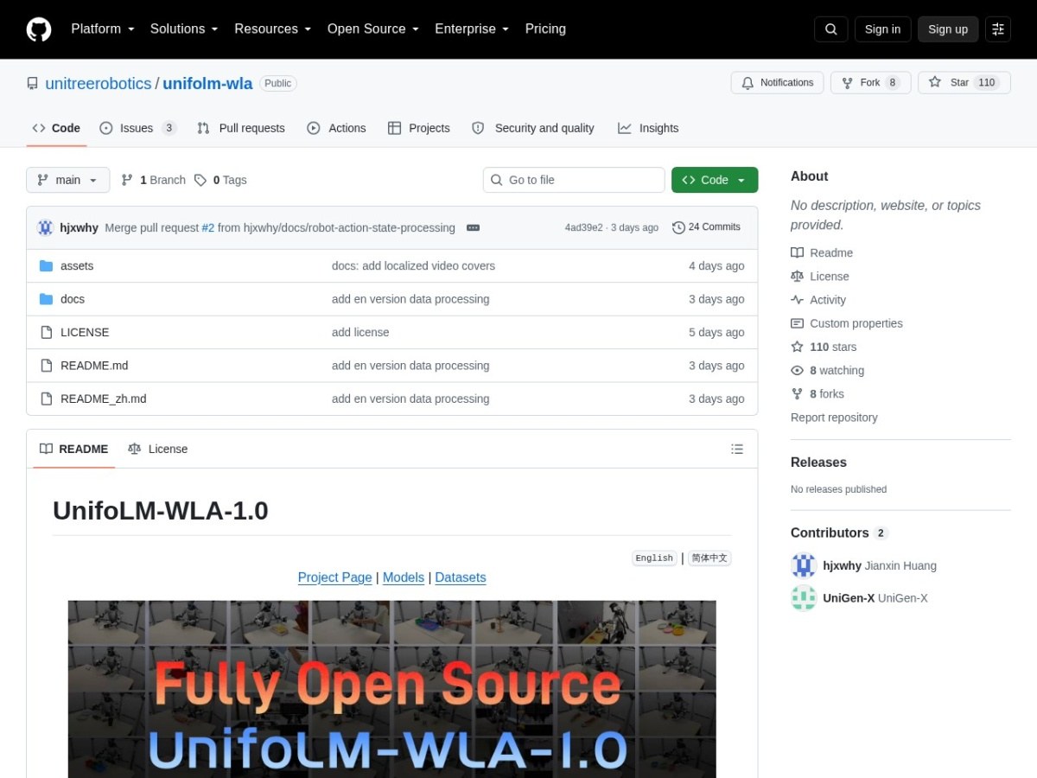Viewport: 1037px width, 778px height.
Task: Open Solutions dropdown menu
Action: [x=184, y=29]
